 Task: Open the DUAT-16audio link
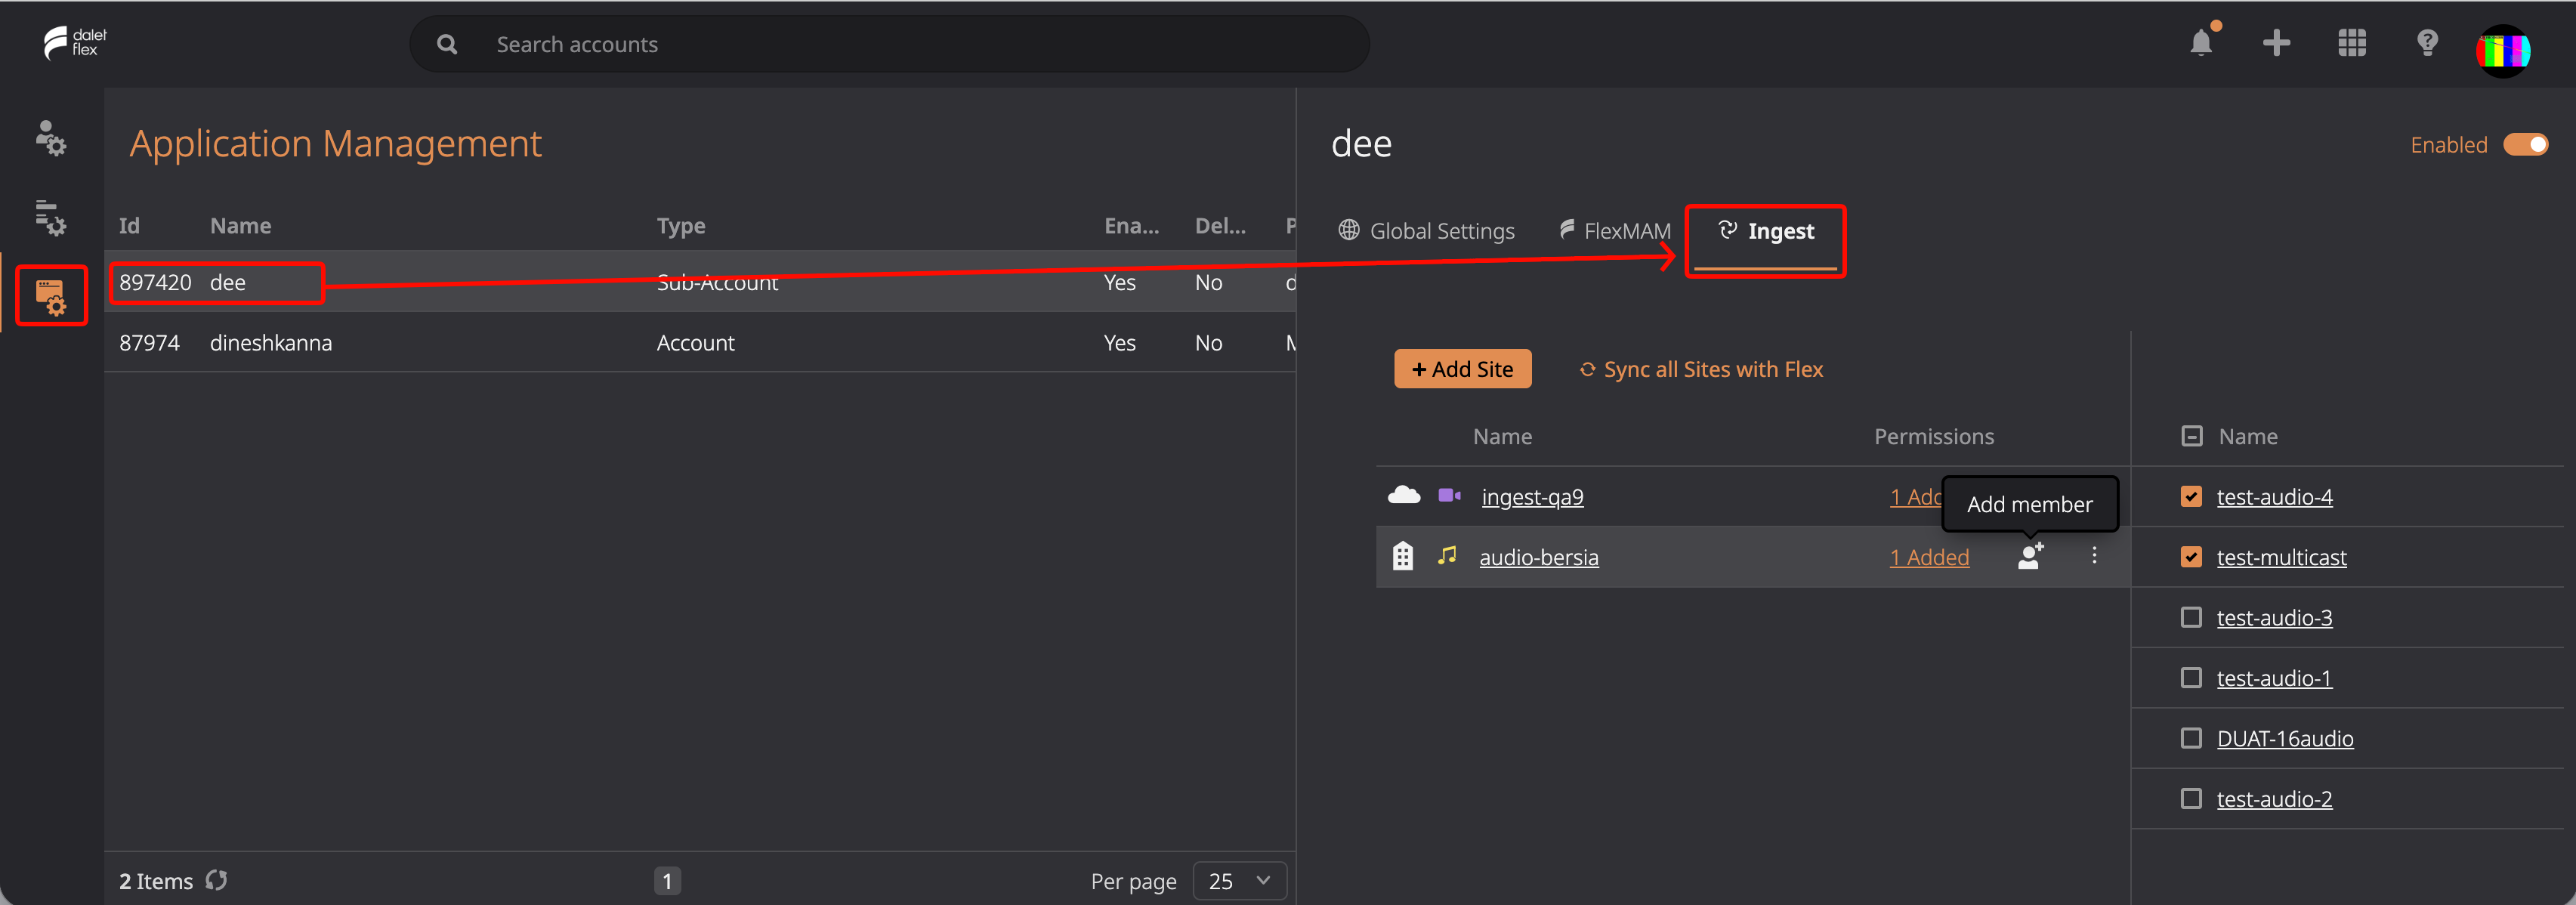point(2284,738)
